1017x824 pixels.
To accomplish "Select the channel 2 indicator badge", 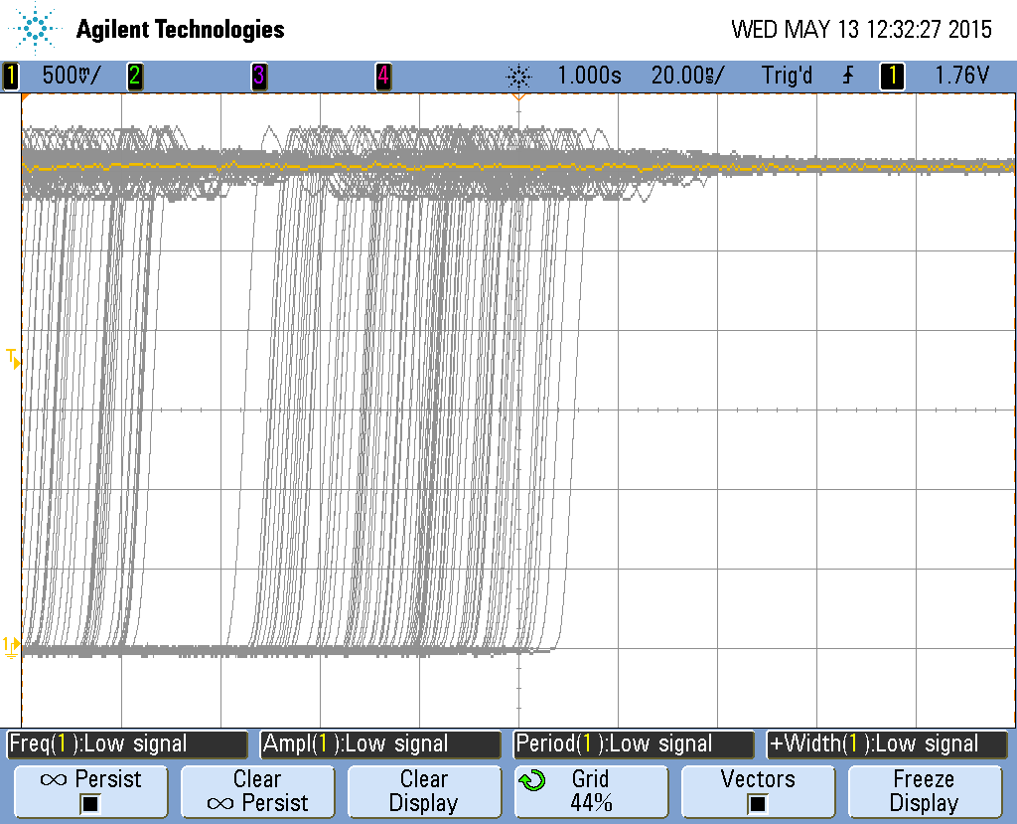I will pyautogui.click(x=135, y=76).
